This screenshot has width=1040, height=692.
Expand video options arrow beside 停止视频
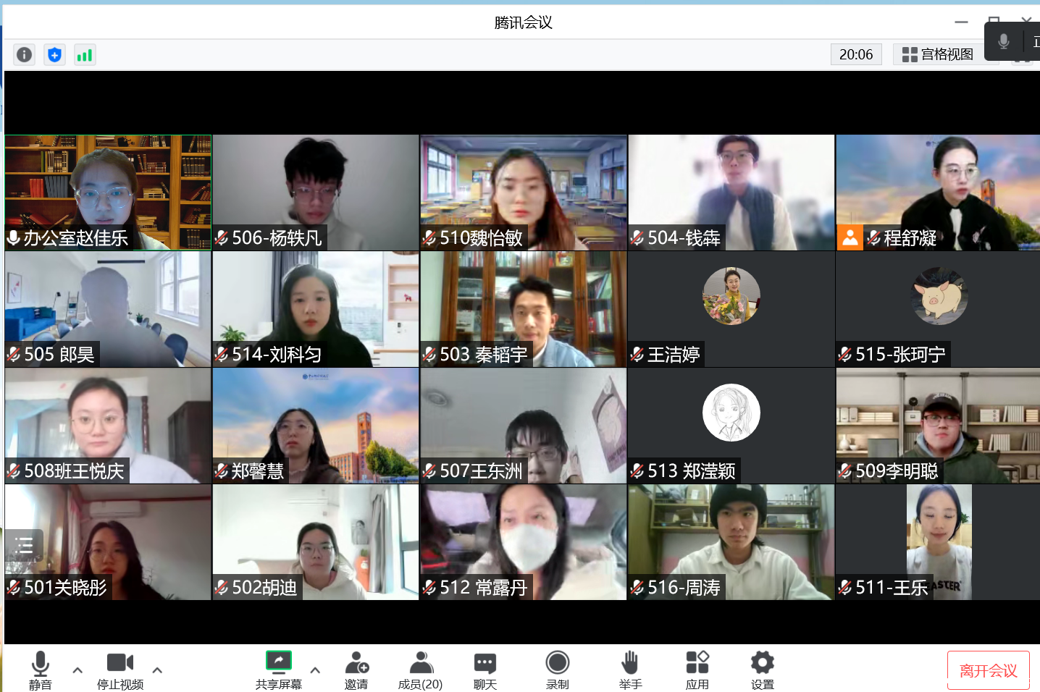point(157,670)
